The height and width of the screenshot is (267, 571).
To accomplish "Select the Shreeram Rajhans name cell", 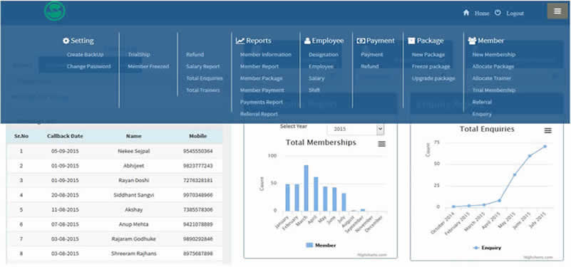I will (x=133, y=253).
